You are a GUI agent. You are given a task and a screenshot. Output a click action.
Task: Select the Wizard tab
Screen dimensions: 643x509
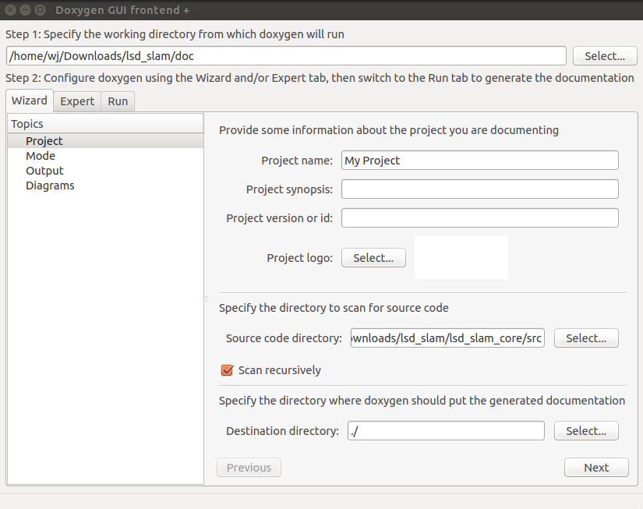click(30, 101)
